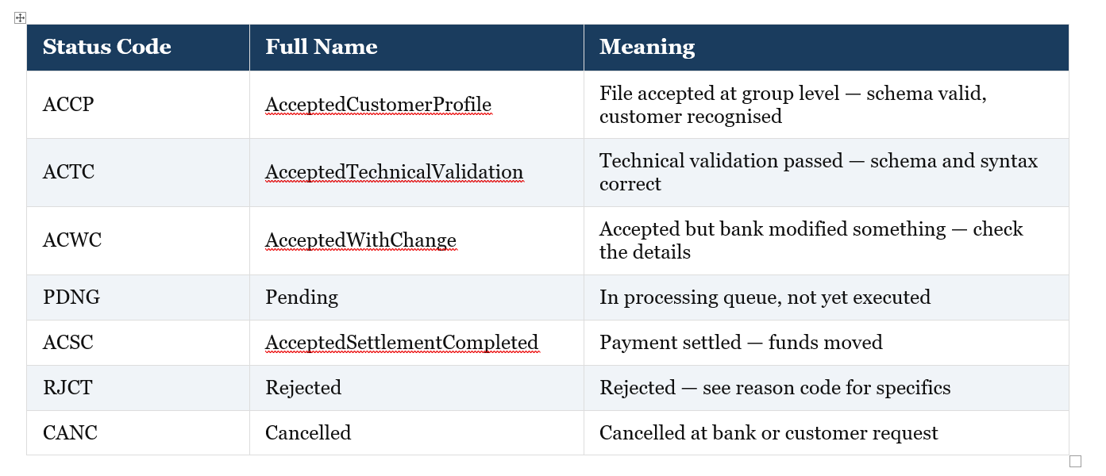Image resolution: width=1106 pixels, height=476 pixels.
Task: Click the RJCT code cell
Action: tap(138, 388)
